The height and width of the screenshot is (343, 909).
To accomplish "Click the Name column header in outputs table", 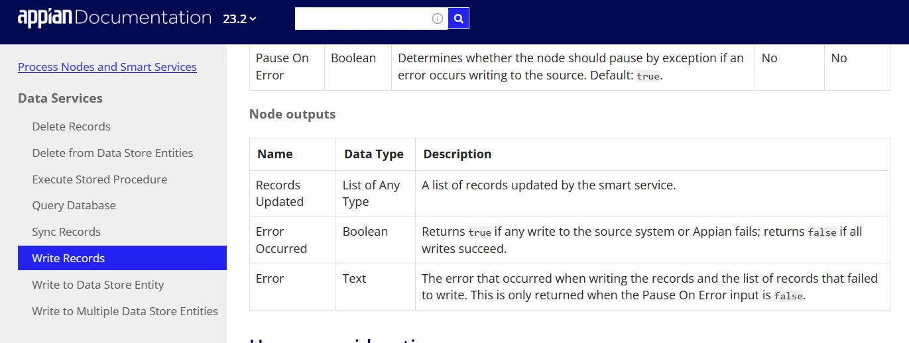I will (x=275, y=154).
